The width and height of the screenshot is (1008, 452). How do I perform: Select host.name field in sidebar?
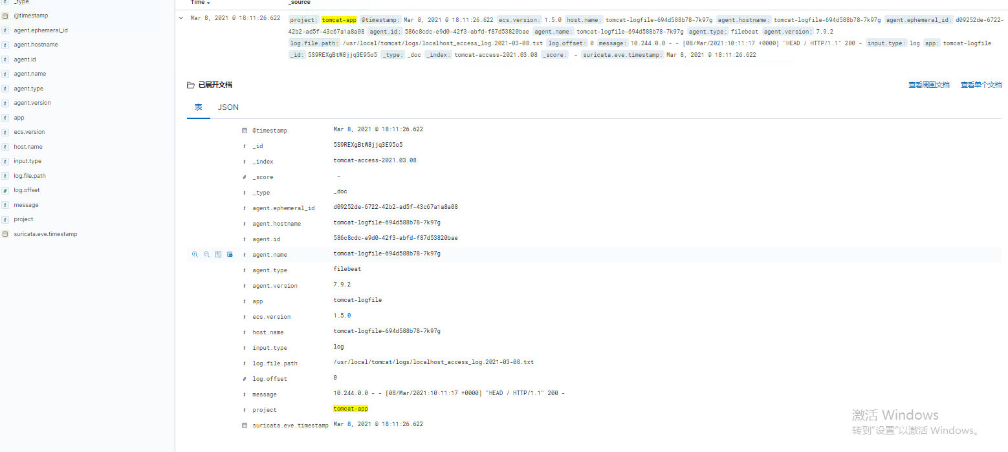coord(28,147)
